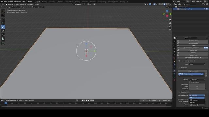Image resolution: width=209 pixels, height=117 pixels.
Task: Toggle X-ray display in viewport header
Action: pos(159,4)
